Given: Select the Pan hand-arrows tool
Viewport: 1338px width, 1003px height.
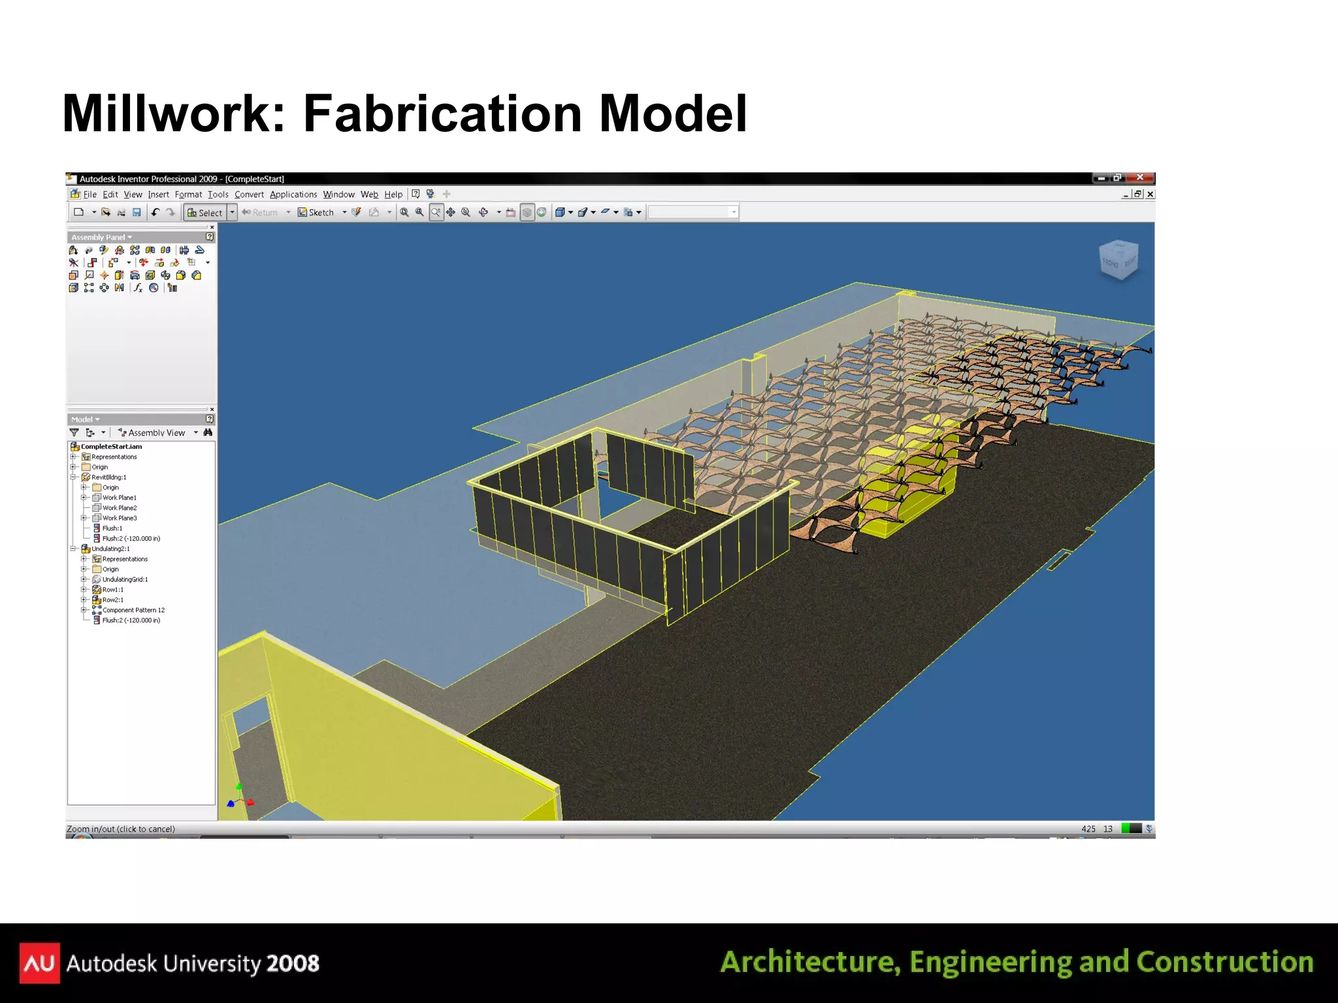Looking at the screenshot, I should [x=451, y=212].
